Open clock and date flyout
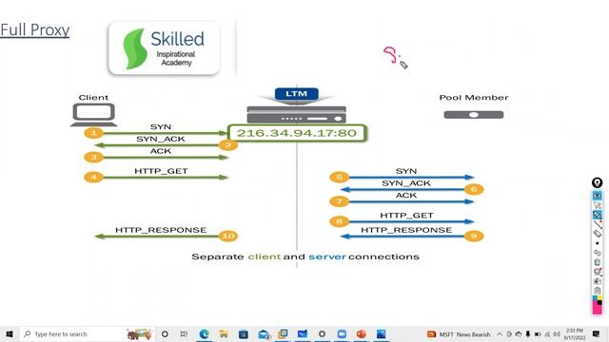Viewport: 609px width, 342px height. pos(575,334)
